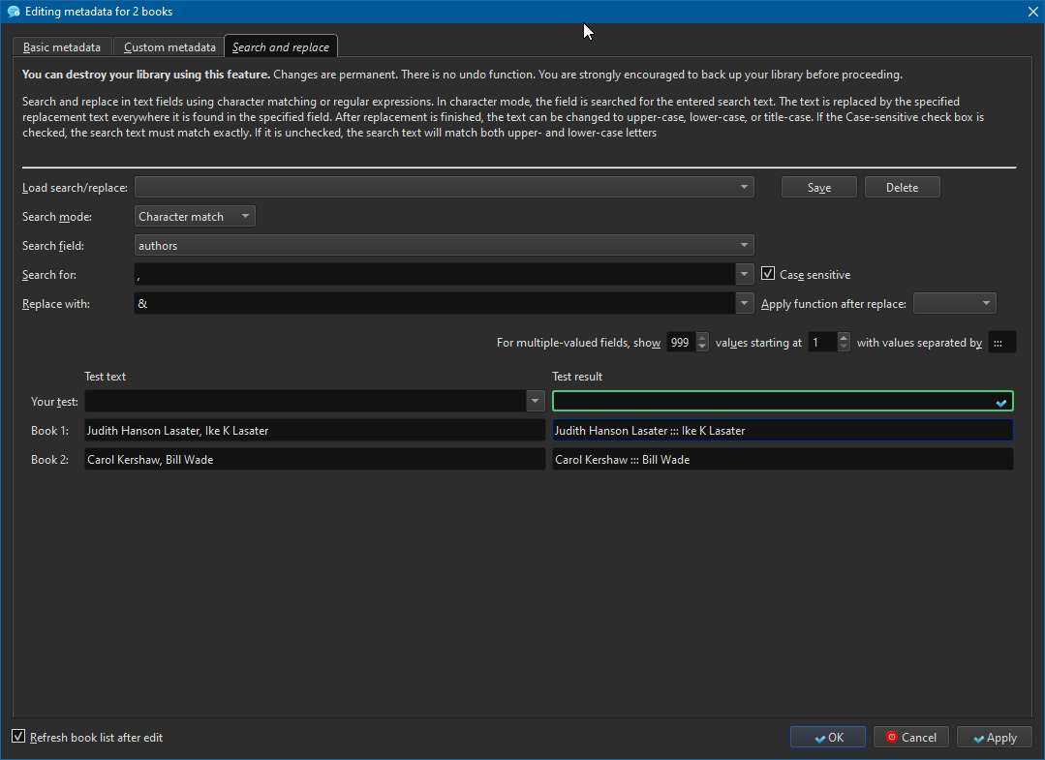
Task: Apply the search and replace changes
Action: tap(995, 738)
